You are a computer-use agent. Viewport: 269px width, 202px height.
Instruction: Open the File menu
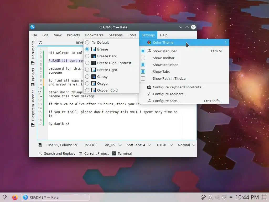pyautogui.click(x=34, y=35)
